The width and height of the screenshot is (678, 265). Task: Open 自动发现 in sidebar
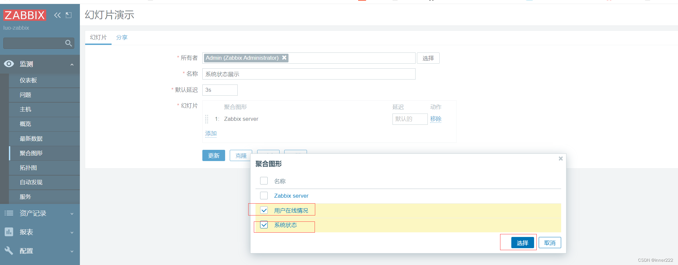pos(44,182)
